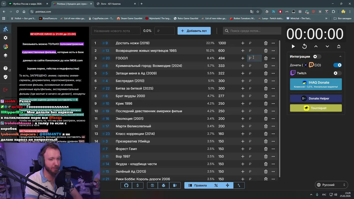Click the save floppy icon in bottom toolbar
Image resolution: width=354 pixels, height=199 pixels.
[152, 185]
